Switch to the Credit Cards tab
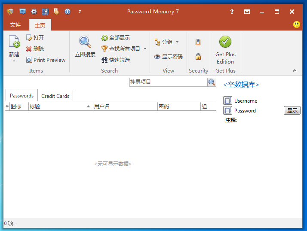This screenshot has height=231, width=307. [55, 96]
